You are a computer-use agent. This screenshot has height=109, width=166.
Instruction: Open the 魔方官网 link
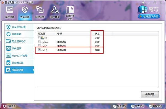138,106
